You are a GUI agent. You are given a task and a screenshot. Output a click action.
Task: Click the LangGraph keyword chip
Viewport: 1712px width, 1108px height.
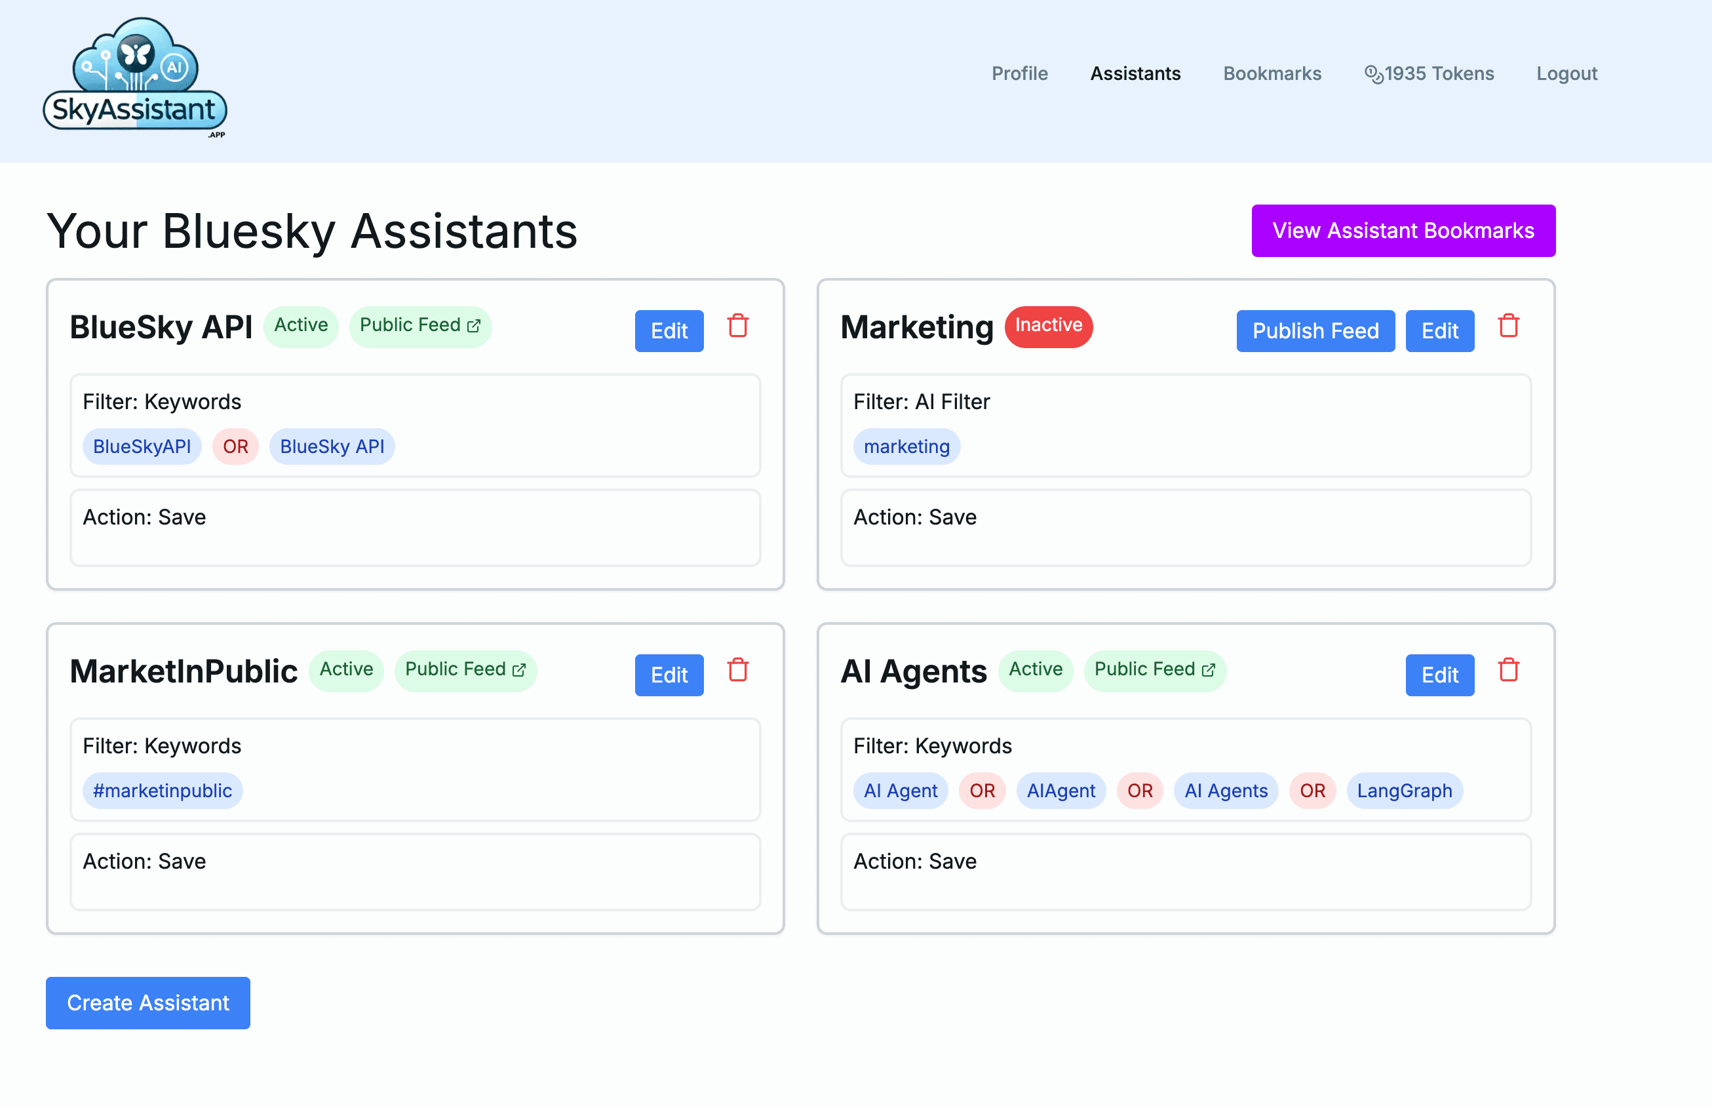point(1404,790)
